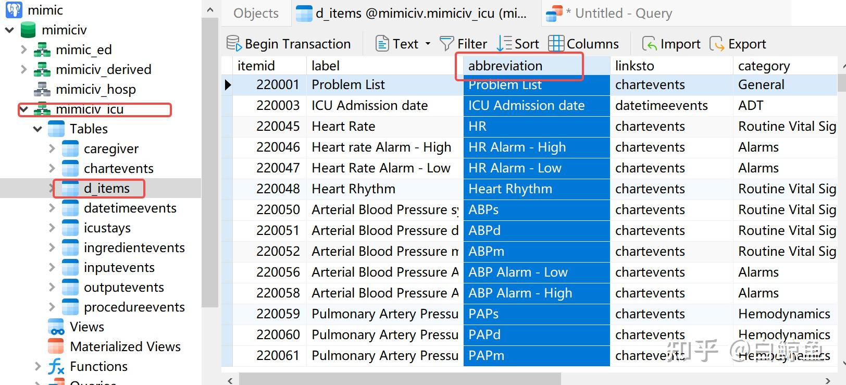Screen dimensions: 846x385
Task: Click the Sort icon in toolbar
Action: 505,44
